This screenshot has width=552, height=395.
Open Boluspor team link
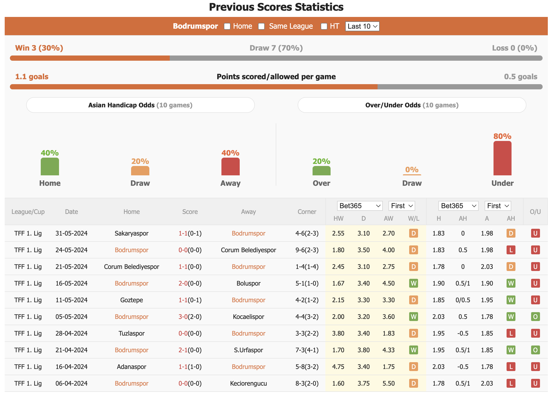click(x=249, y=283)
